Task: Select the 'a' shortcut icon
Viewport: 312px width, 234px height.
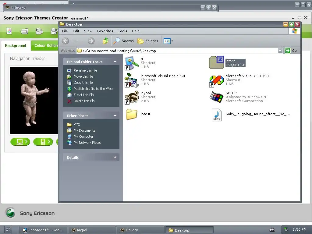Action: pos(131,63)
